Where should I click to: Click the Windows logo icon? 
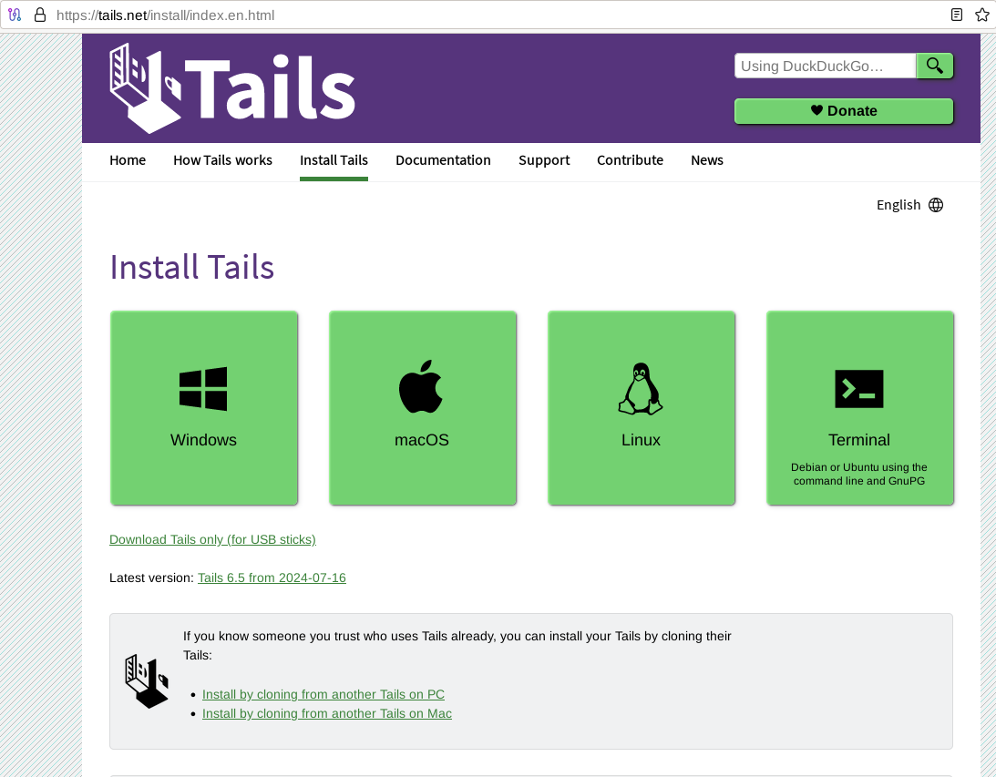pyautogui.click(x=203, y=389)
